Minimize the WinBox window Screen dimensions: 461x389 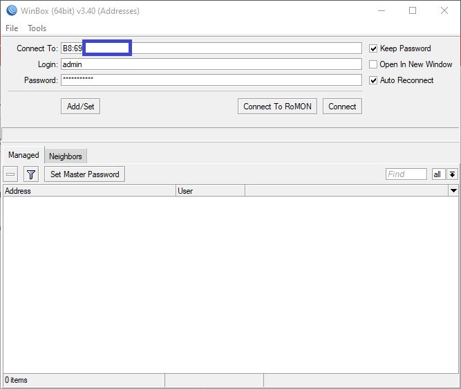click(x=382, y=10)
